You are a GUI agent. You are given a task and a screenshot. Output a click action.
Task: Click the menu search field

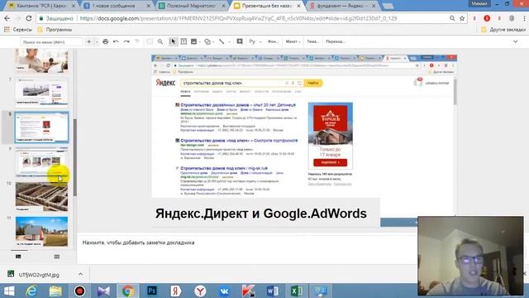[x=51, y=42]
